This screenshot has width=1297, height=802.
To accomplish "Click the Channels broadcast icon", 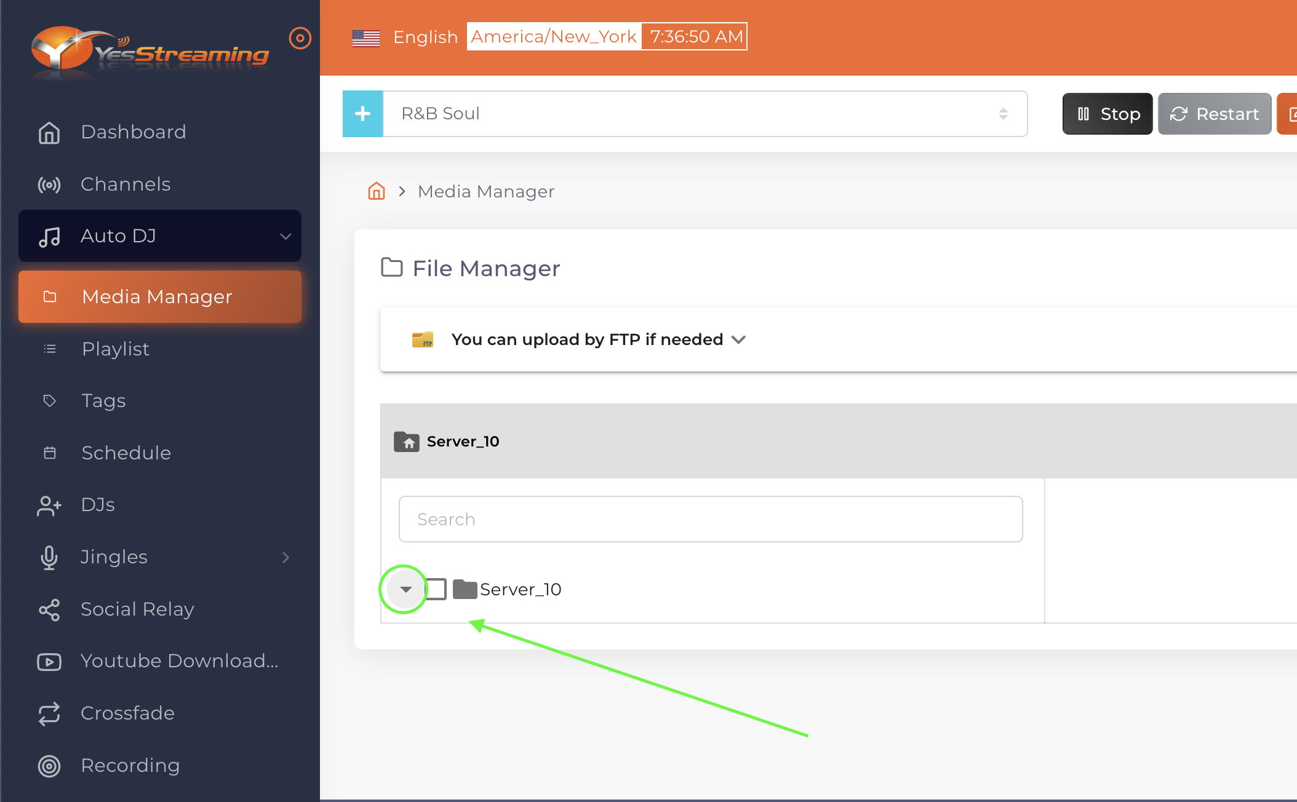I will pyautogui.click(x=49, y=185).
